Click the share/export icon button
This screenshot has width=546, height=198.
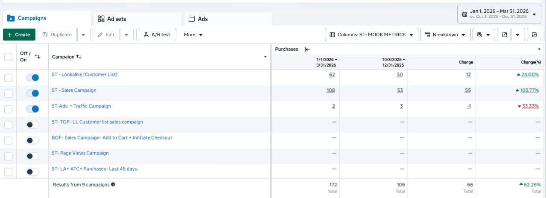click(x=504, y=35)
